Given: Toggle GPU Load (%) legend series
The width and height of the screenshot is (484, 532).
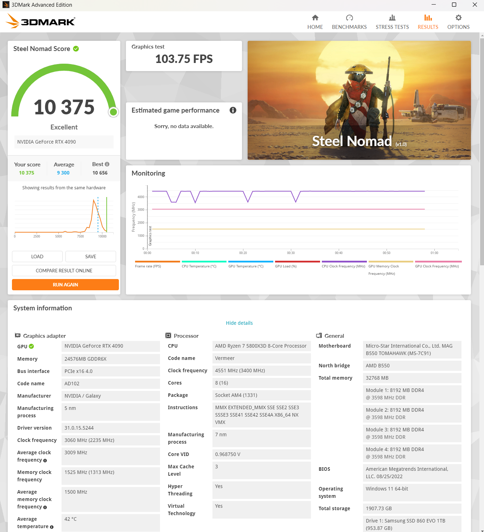Looking at the screenshot, I should [x=298, y=264].
